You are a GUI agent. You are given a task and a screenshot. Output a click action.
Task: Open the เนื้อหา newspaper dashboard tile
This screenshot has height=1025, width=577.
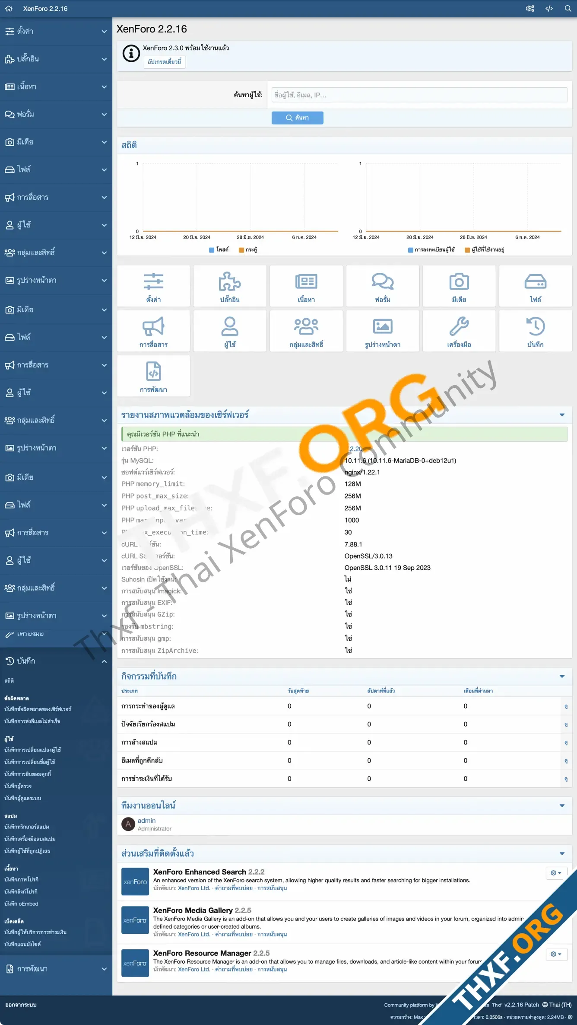coord(306,286)
